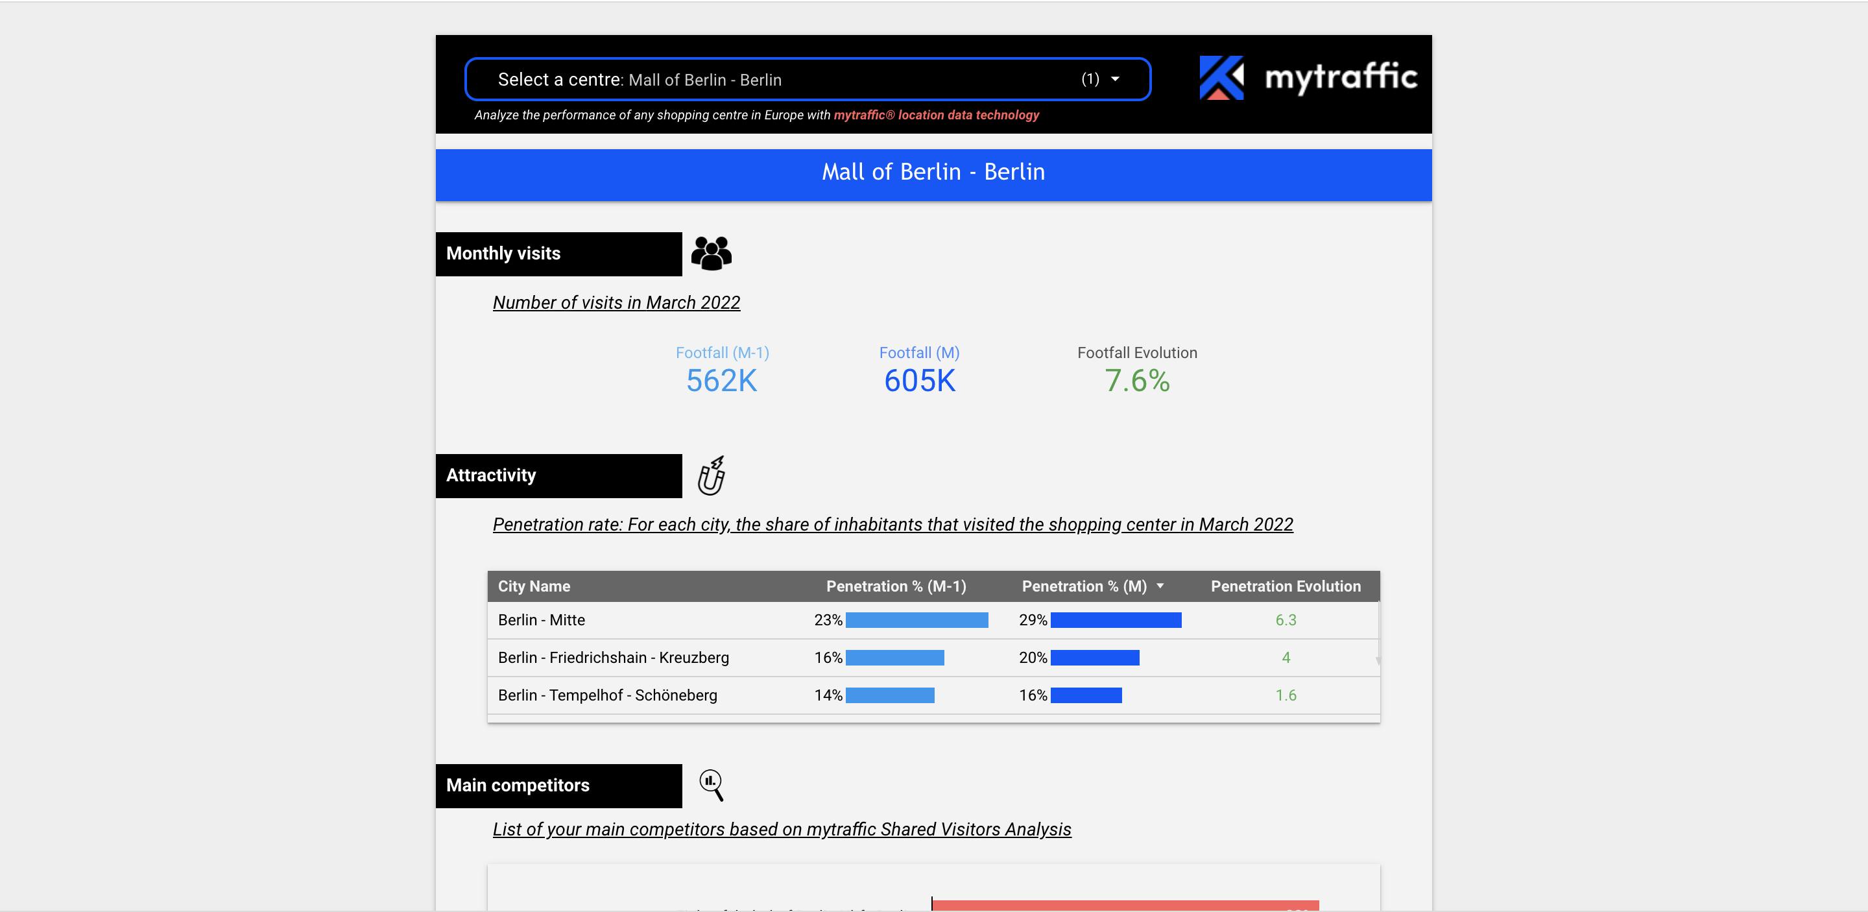Click the Main competitors section header
The width and height of the screenshot is (1868, 912).
point(558,786)
